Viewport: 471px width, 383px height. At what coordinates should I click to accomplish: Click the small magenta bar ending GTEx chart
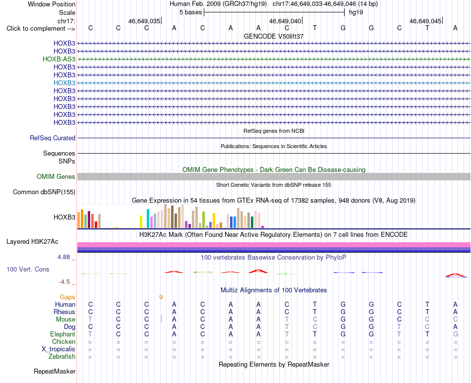tap(263, 227)
